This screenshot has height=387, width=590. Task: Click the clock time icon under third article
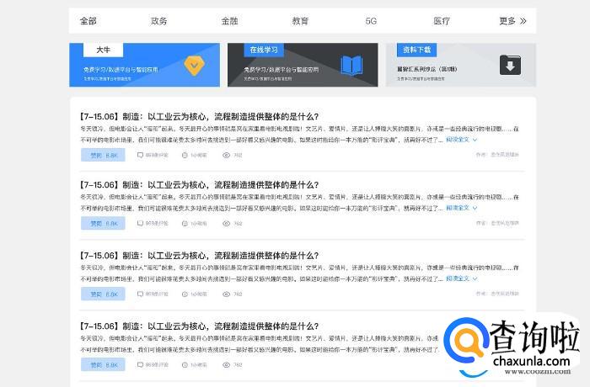[185, 294]
